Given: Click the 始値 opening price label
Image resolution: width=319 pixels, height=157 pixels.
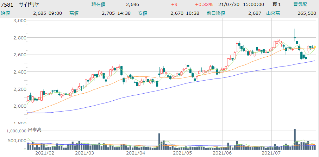Looking at the screenshot, I should (6, 13).
